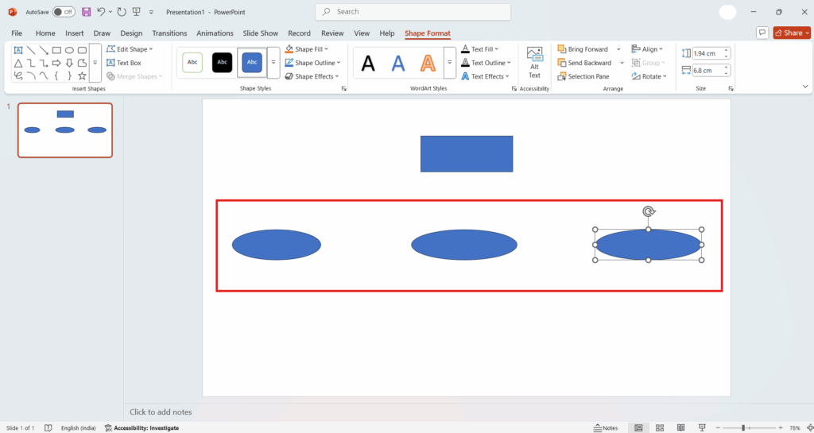Click the comments icon beside Share
Screen dimensions: 814x433
762,33
